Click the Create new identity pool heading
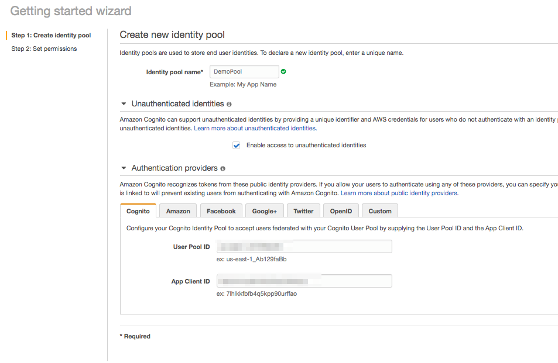Screen dimensions: 558x363 [x=172, y=35]
